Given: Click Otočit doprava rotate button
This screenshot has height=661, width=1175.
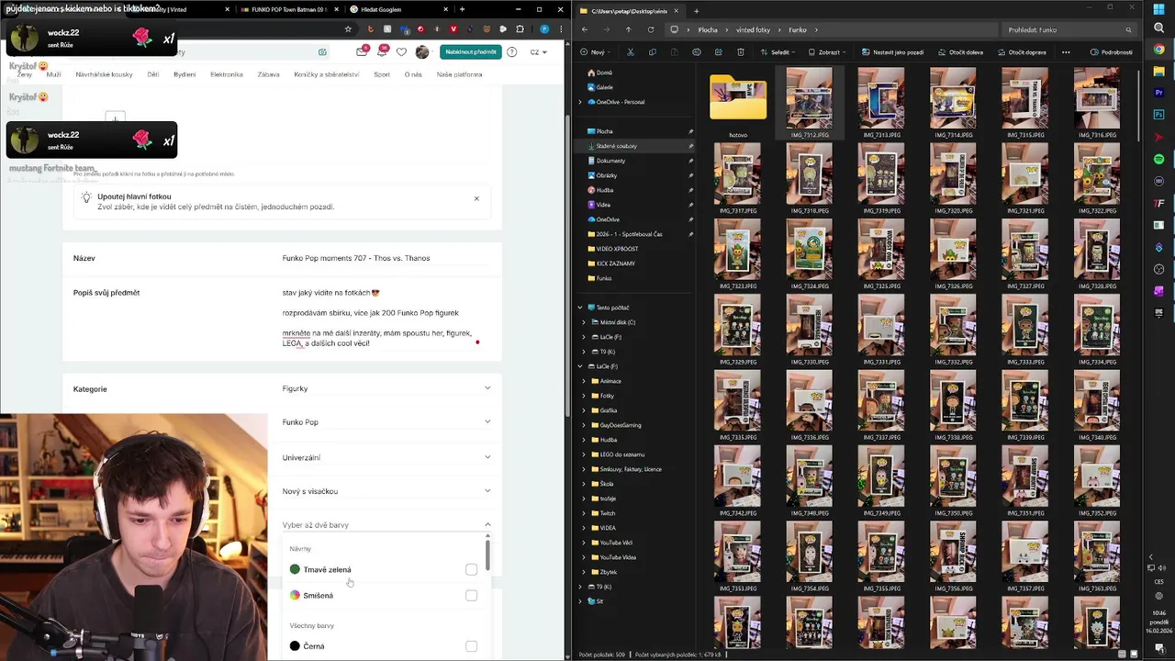Looking at the screenshot, I should coord(1024,52).
